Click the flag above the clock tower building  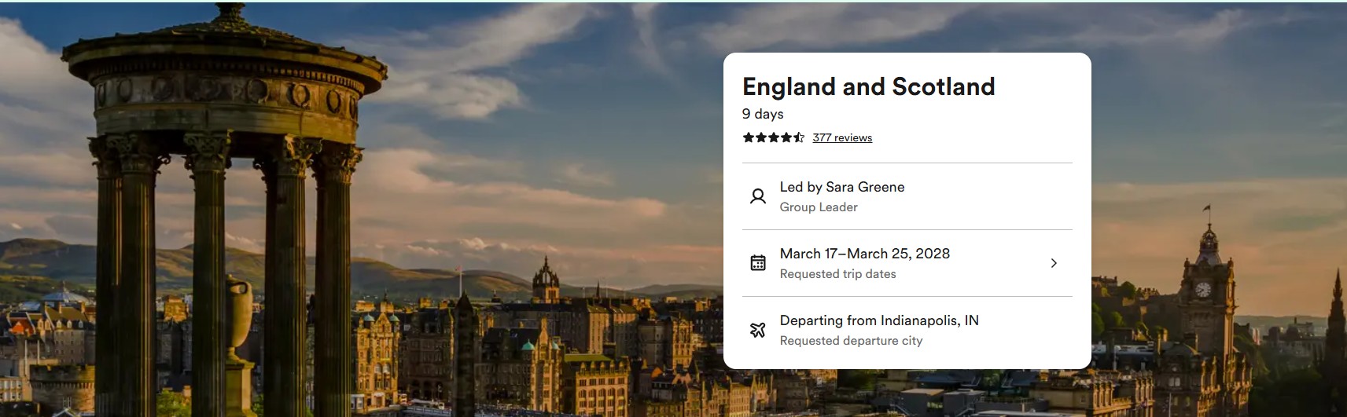(1206, 209)
